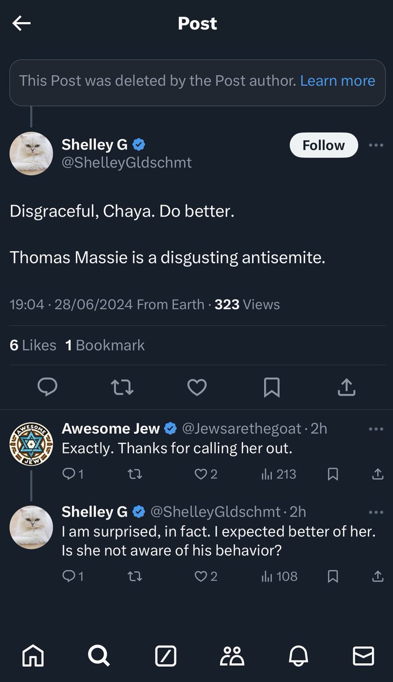Go back using the arrow icon
This screenshot has width=393, height=682.
coord(22,23)
